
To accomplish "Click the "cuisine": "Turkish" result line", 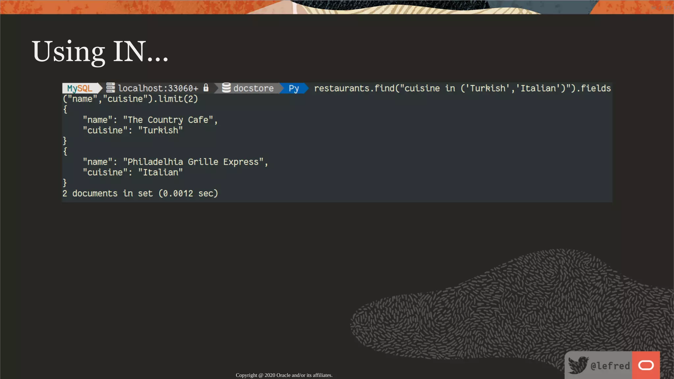I will pos(133,130).
